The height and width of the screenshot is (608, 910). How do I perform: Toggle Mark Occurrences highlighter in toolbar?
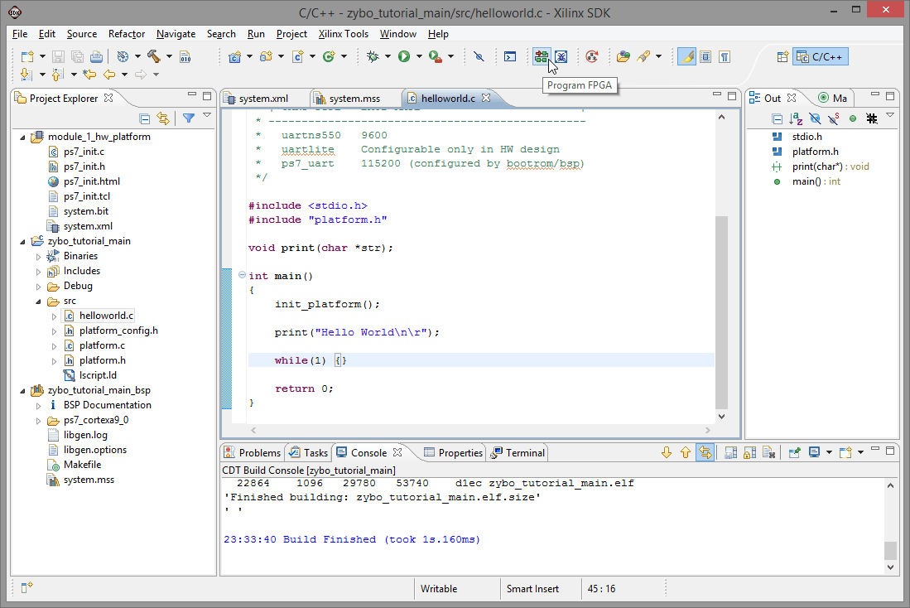(x=686, y=56)
